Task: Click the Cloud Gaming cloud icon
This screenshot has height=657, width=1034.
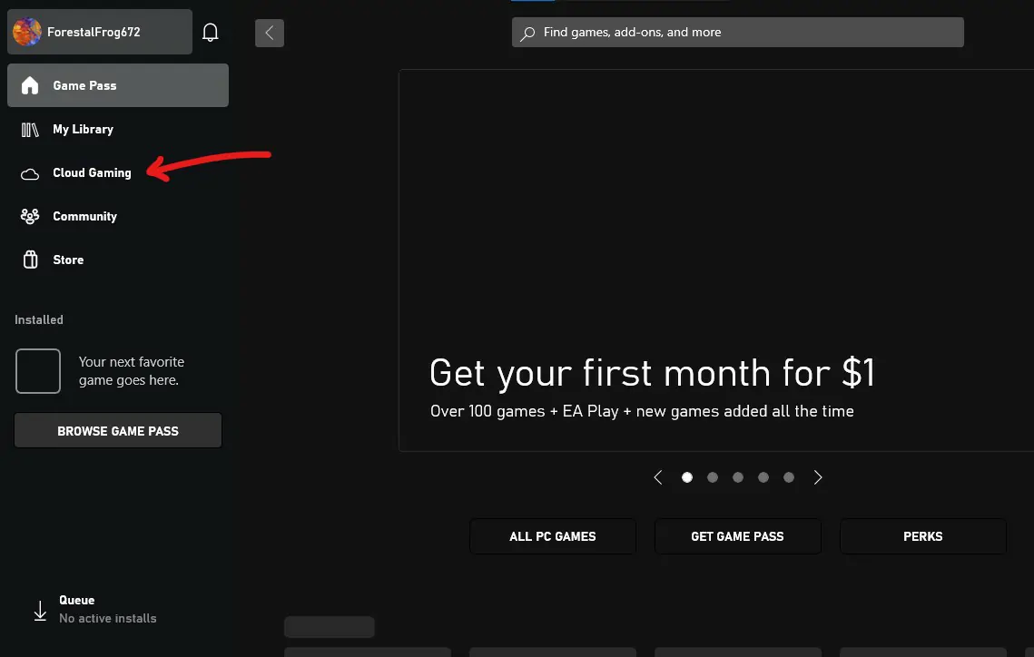Action: [30, 174]
